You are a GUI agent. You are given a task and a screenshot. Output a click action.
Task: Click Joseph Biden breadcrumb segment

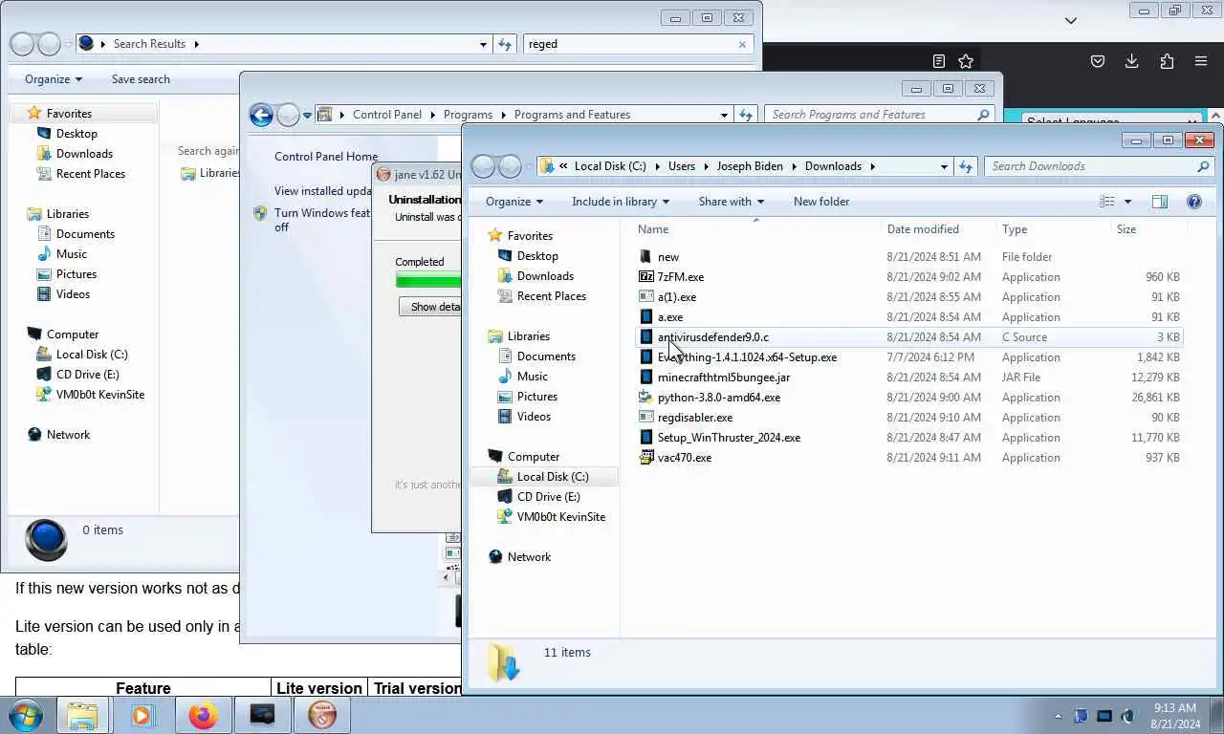(x=750, y=166)
